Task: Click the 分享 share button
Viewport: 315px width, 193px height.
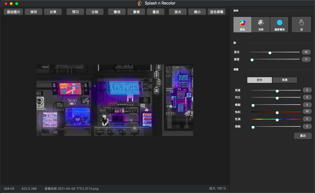Action: coord(53,12)
